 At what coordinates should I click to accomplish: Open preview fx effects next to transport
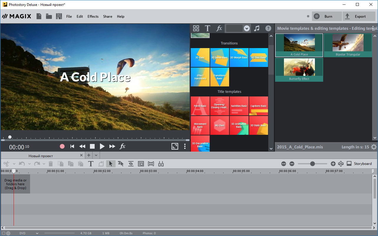coord(122,146)
